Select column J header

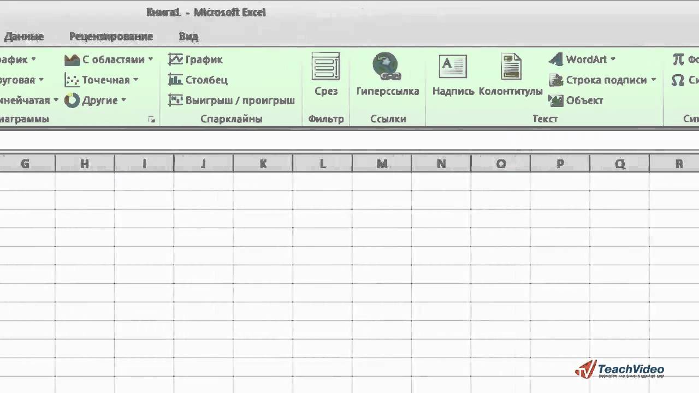pyautogui.click(x=204, y=164)
